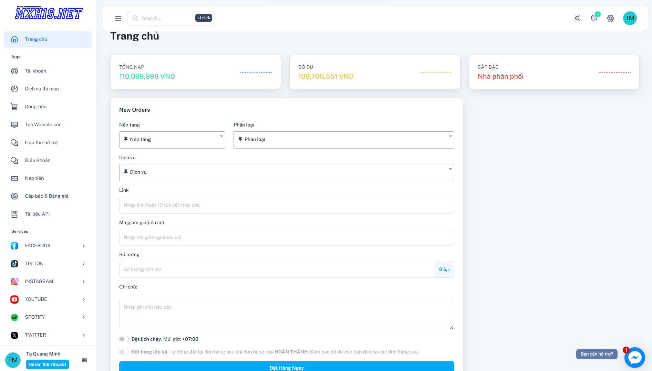The width and height of the screenshot is (652, 371).
Task: Click the Tài khoản user icon
Action: [x=14, y=71]
